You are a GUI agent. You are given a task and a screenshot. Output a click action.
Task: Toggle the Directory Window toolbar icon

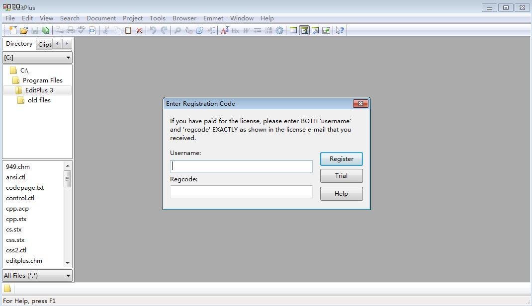[x=304, y=30]
